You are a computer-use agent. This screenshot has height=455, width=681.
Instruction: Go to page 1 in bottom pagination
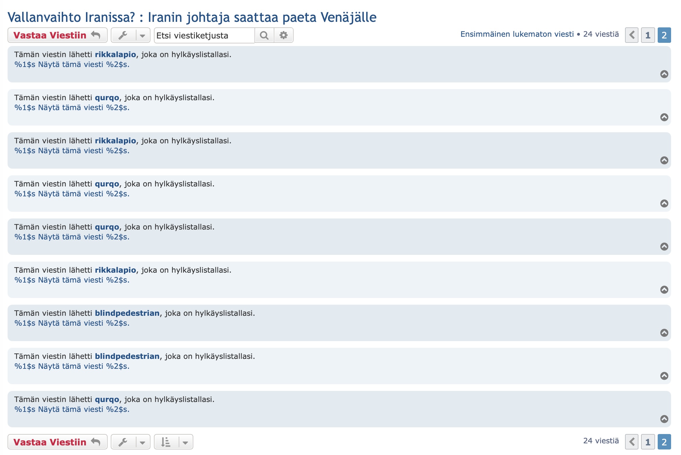(648, 442)
